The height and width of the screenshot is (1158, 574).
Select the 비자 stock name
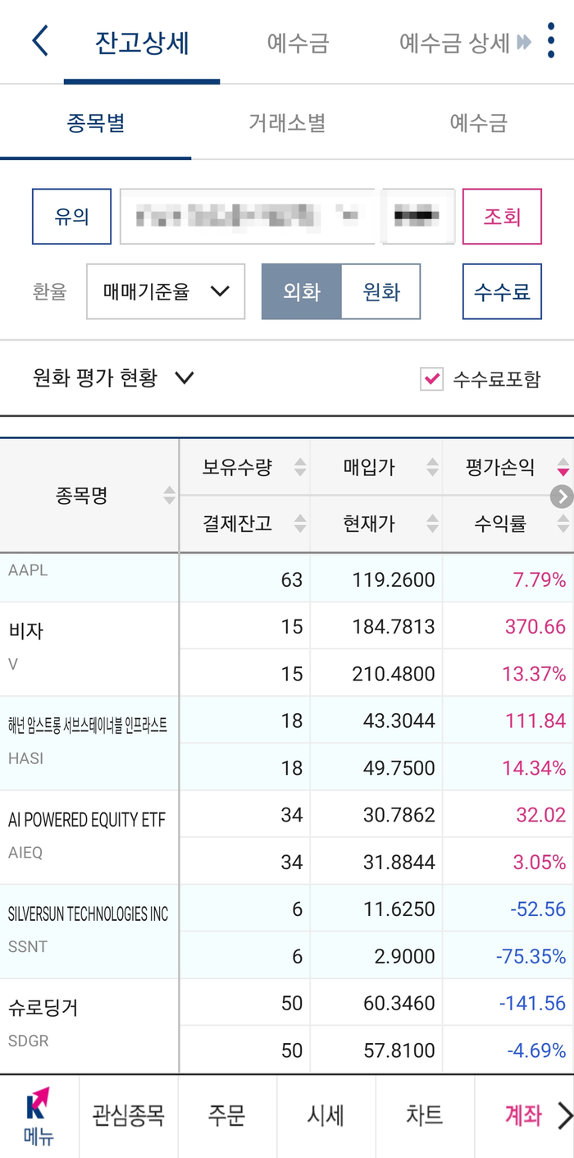click(25, 631)
